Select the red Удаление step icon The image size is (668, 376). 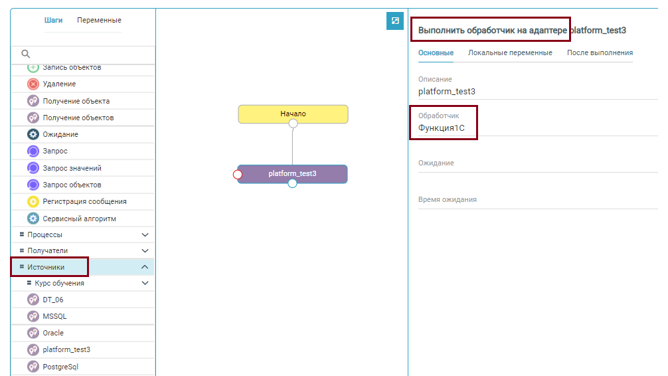click(x=33, y=84)
